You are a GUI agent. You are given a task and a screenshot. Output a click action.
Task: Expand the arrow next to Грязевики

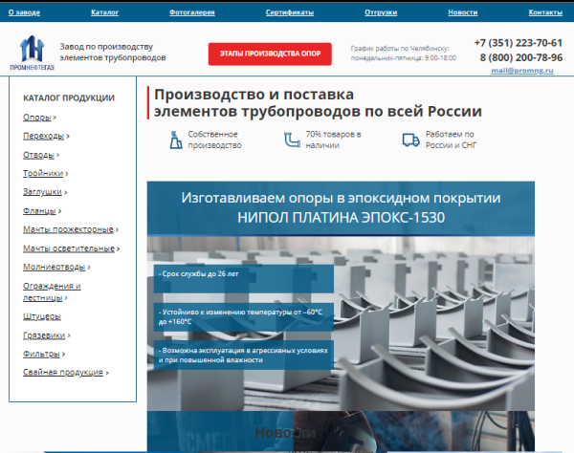click(69, 335)
